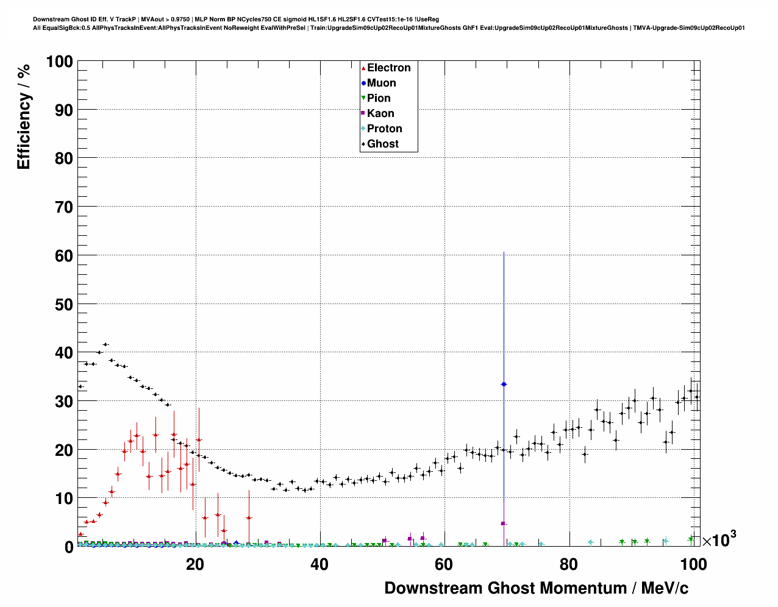Click the red Electron triangle marker in legend
Image resolution: width=778 pixels, height=607 pixels.
tap(363, 68)
